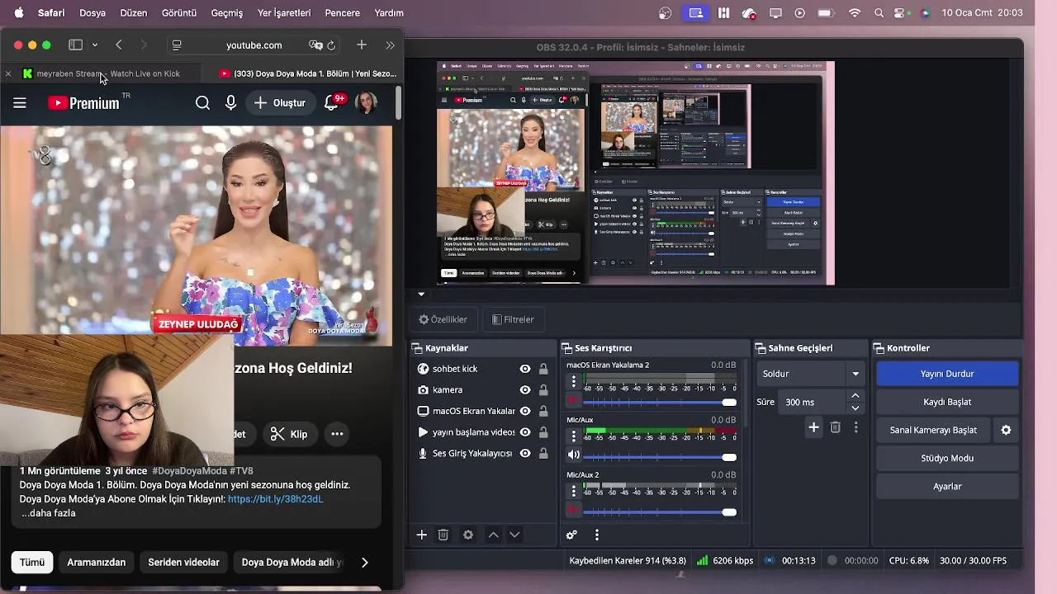Move selected source up
The height and width of the screenshot is (594, 1057).
tap(493, 535)
